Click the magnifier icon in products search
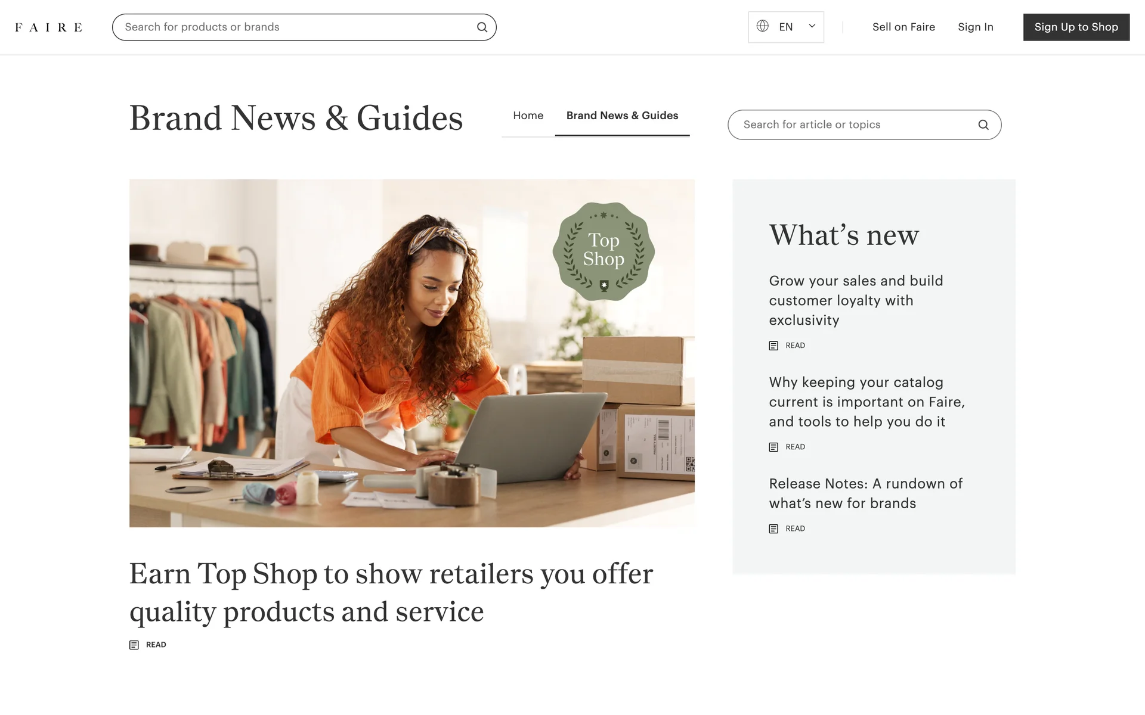The width and height of the screenshot is (1145, 715). pyautogui.click(x=482, y=27)
